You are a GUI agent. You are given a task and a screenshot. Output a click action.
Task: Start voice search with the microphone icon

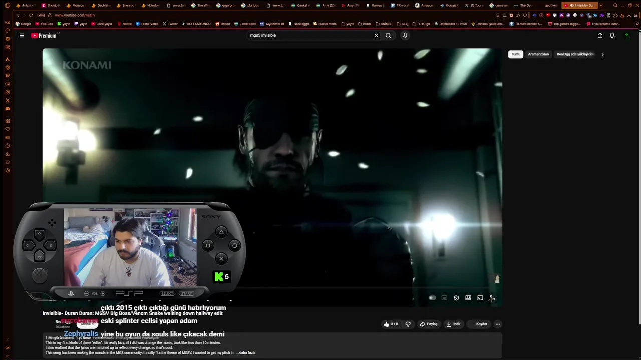tap(405, 35)
